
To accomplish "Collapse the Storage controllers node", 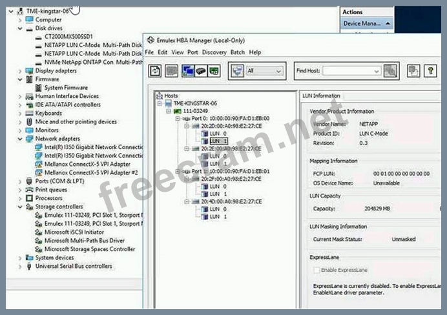I will click(x=20, y=207).
